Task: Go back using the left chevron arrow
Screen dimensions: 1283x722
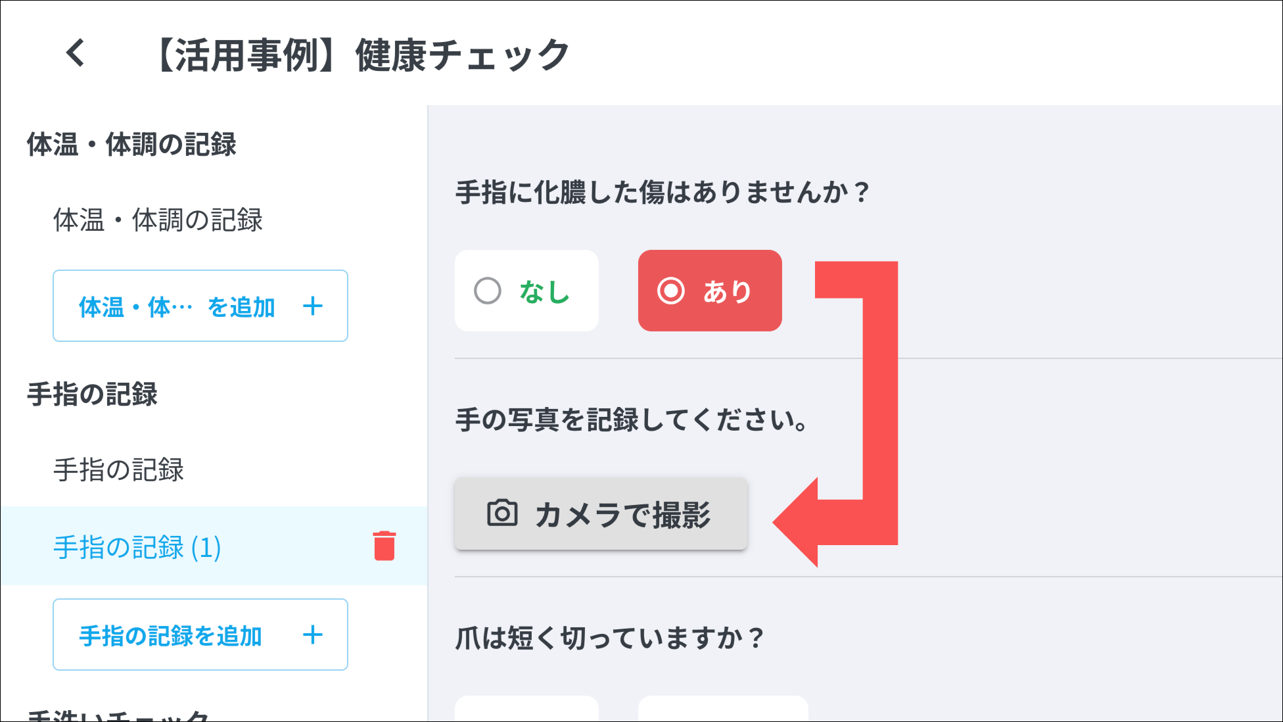Action: [x=76, y=53]
